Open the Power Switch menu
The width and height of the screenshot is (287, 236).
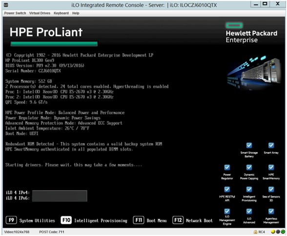(x=15, y=13)
